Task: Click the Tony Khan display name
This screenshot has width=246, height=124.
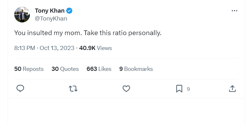Action: [50, 11]
